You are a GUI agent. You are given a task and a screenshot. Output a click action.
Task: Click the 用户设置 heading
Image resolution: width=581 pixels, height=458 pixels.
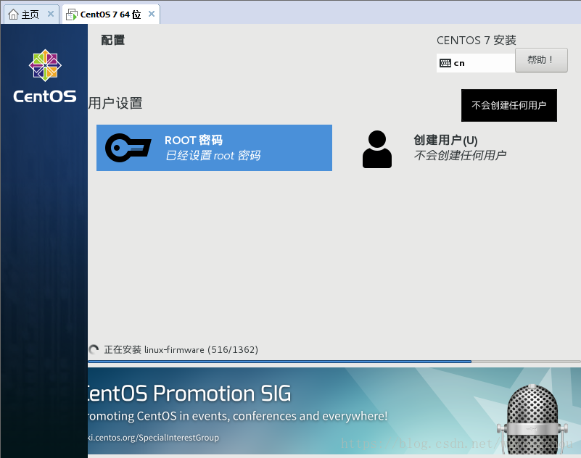tap(115, 104)
